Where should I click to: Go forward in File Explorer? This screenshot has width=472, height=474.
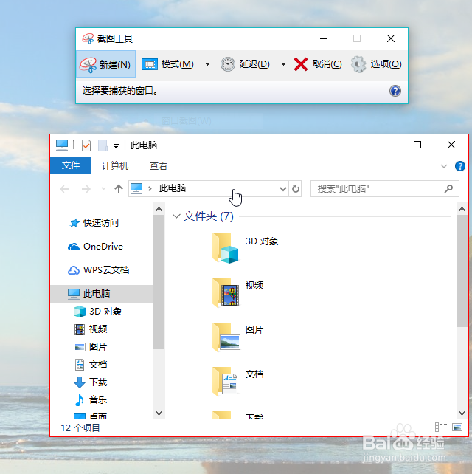[86, 189]
